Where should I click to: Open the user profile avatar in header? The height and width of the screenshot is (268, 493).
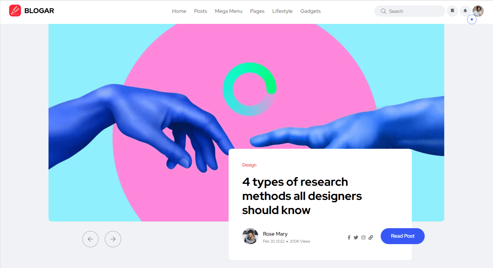478,11
